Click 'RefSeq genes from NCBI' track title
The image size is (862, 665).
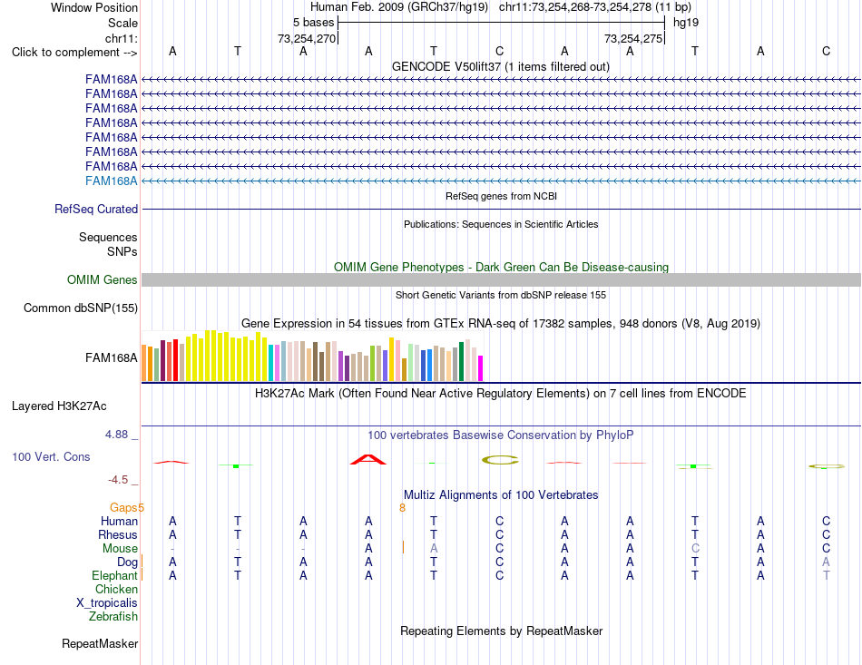501,196
